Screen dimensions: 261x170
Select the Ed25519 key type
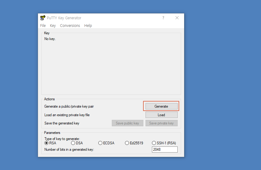point(134,143)
